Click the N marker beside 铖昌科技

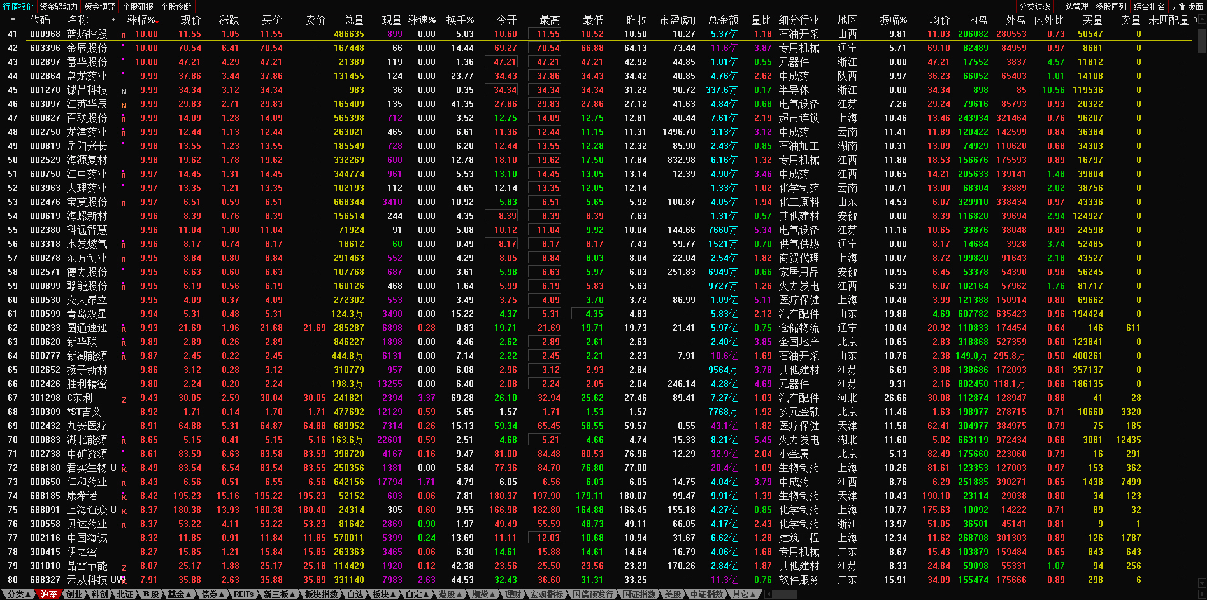(x=124, y=92)
